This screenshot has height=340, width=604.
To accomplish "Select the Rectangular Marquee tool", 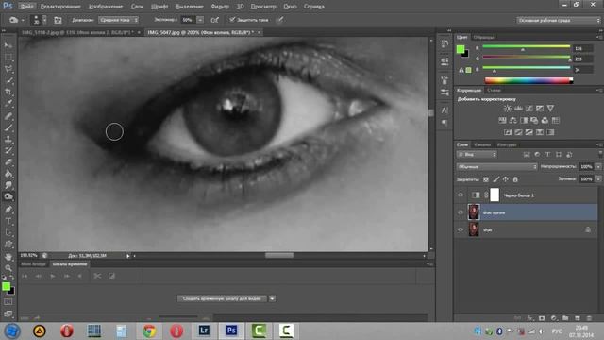I will click(8, 58).
